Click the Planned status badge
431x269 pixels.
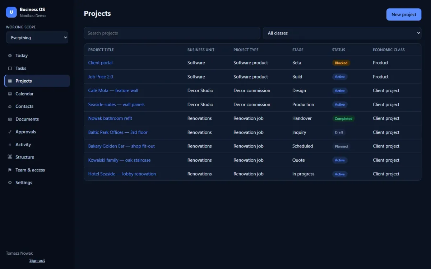[x=341, y=146]
